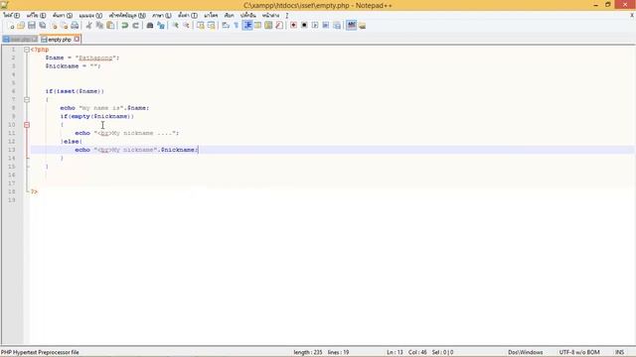636x357 pixels.
Task: Stop macro recording with black square icon
Action: click(x=304, y=26)
